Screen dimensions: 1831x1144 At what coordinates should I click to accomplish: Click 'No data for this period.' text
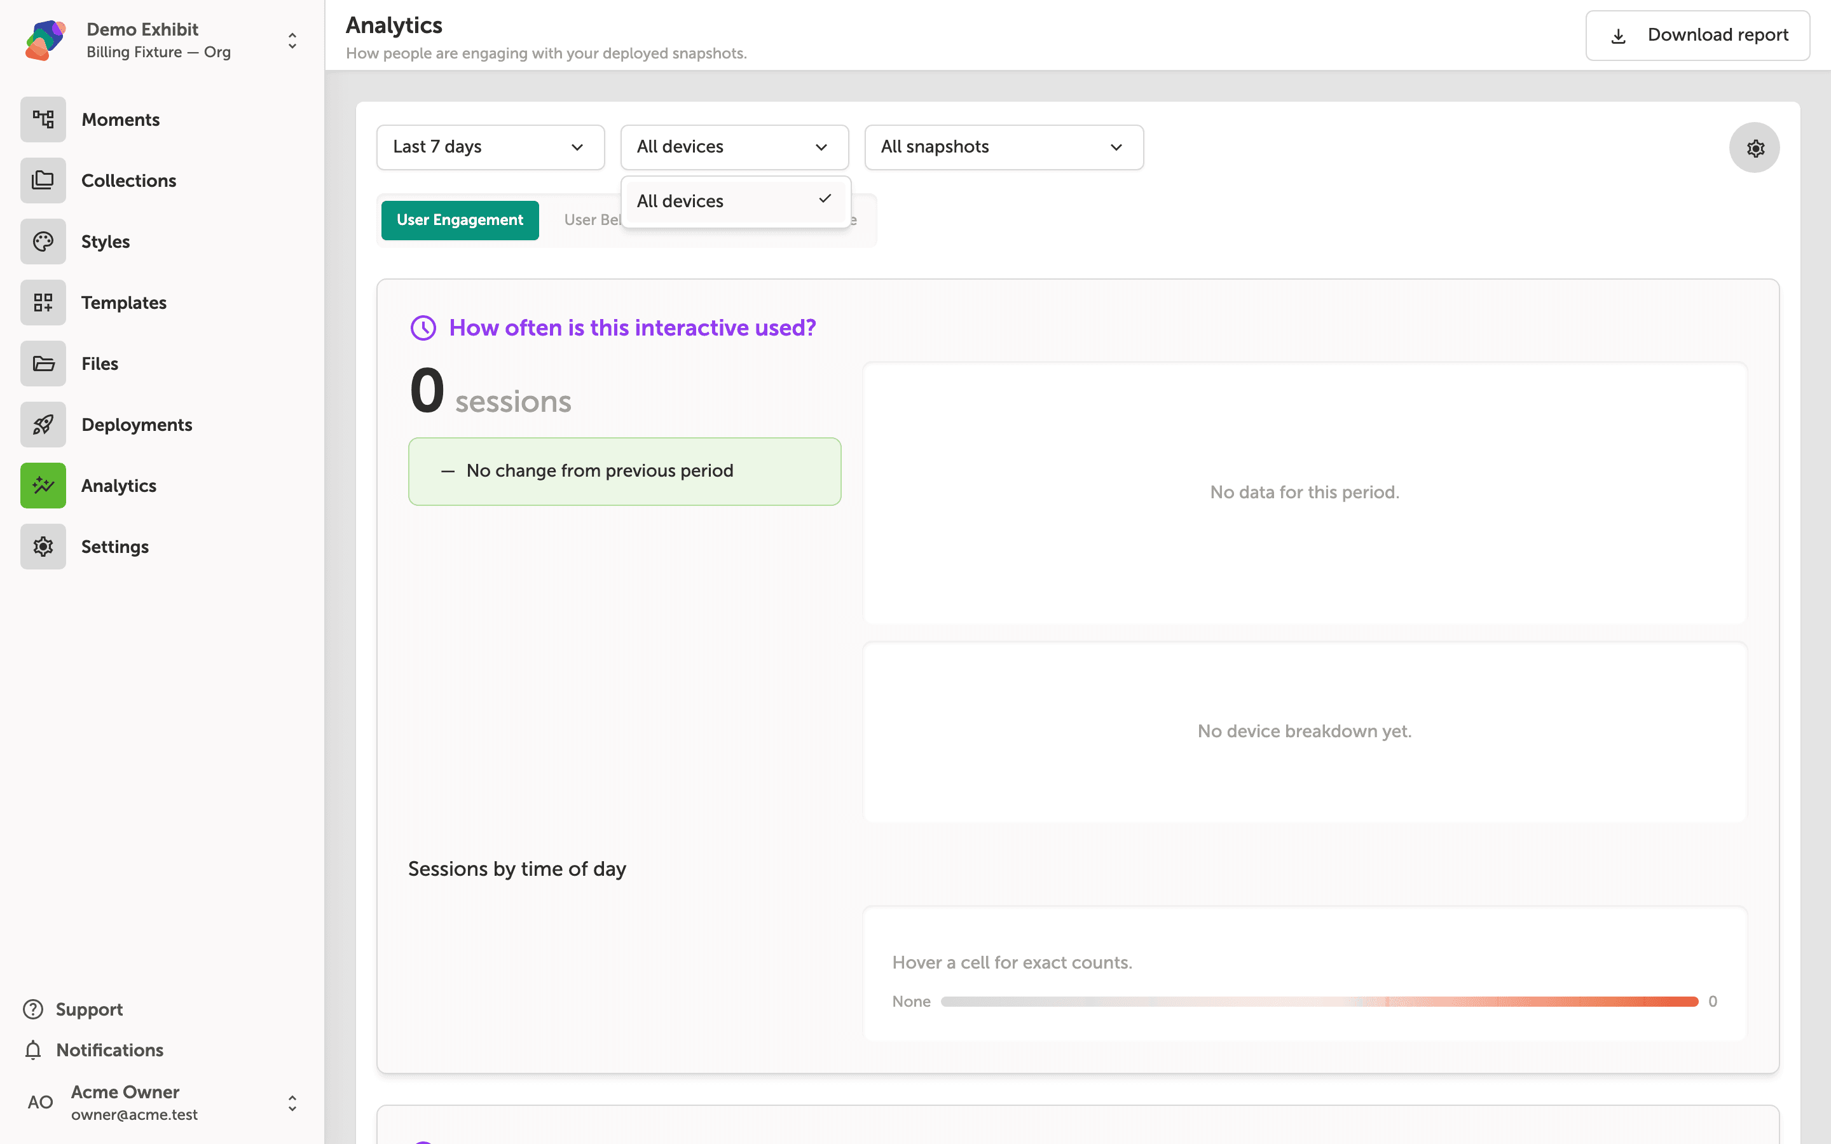pyautogui.click(x=1305, y=493)
